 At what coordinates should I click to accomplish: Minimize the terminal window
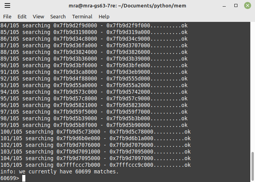click(224, 6)
